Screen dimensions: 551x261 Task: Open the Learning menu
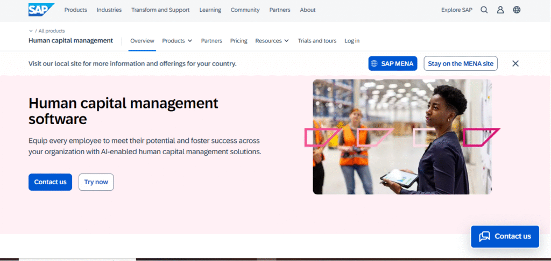click(210, 10)
